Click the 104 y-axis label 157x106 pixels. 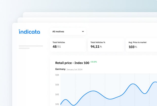click(x=57, y=75)
